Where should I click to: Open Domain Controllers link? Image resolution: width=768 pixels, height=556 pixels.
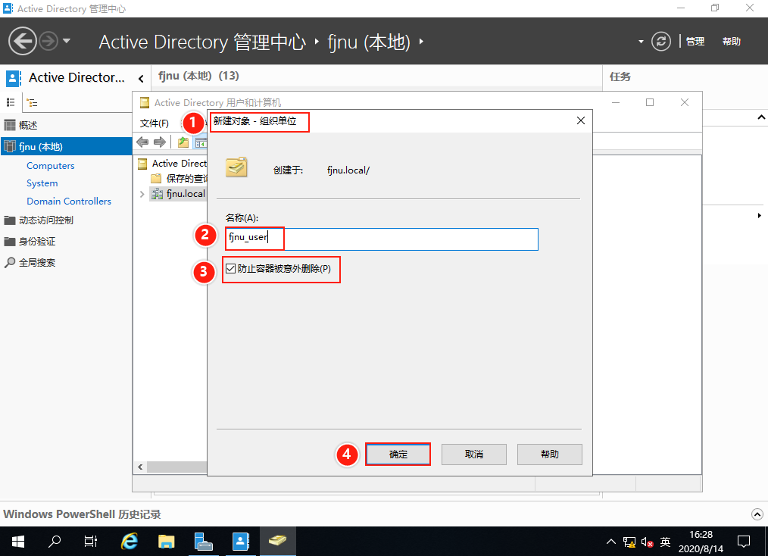(69, 201)
